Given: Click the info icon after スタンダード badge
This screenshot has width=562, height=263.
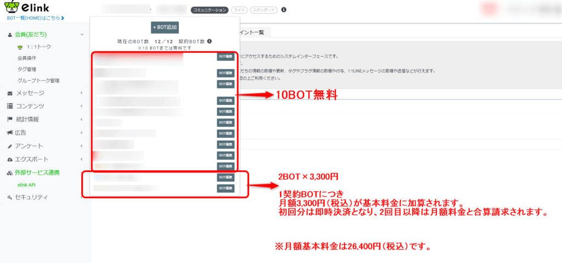Looking at the screenshot, I should tap(283, 10).
